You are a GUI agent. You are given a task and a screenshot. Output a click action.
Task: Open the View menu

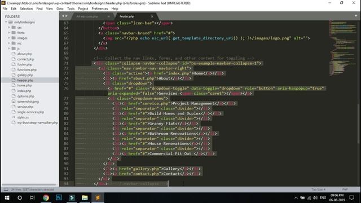pyautogui.click(x=50, y=9)
